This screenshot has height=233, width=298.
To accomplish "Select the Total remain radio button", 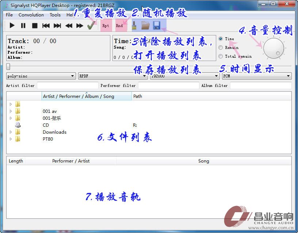I will tap(221, 56).
